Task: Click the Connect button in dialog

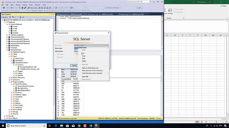Action: [x=74, y=65]
